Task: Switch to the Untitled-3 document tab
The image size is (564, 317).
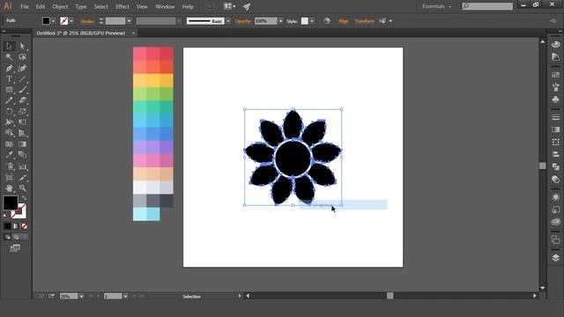Action: 81,33
